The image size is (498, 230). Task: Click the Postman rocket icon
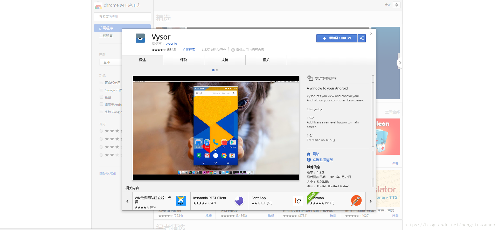pyautogui.click(x=356, y=201)
